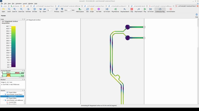Open the Help menu
Screen dimensions: 199x111
[x=36, y=3]
